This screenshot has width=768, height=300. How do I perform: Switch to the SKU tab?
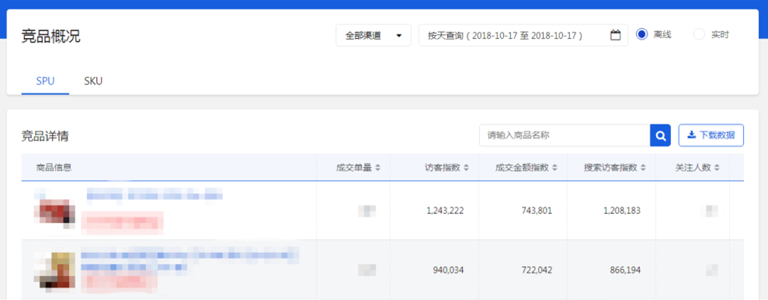tap(93, 81)
